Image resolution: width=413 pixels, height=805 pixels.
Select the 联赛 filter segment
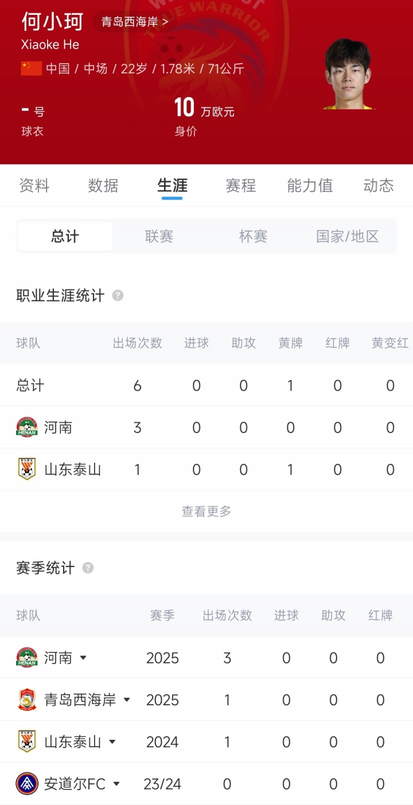pyautogui.click(x=159, y=236)
